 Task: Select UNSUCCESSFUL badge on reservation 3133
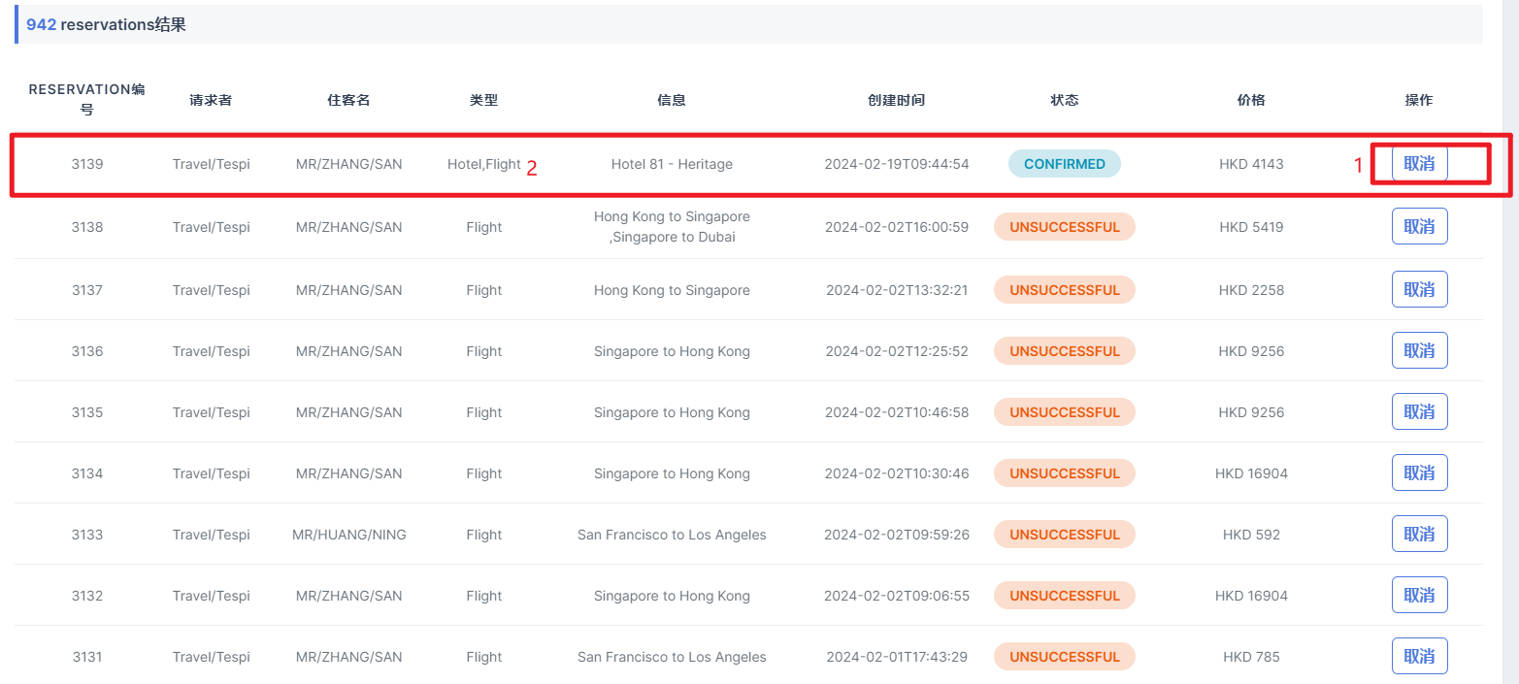click(x=1064, y=535)
